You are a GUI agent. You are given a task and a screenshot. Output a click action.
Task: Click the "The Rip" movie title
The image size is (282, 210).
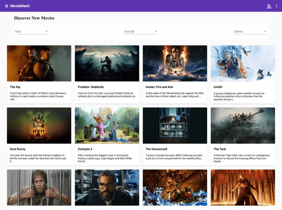15,87
